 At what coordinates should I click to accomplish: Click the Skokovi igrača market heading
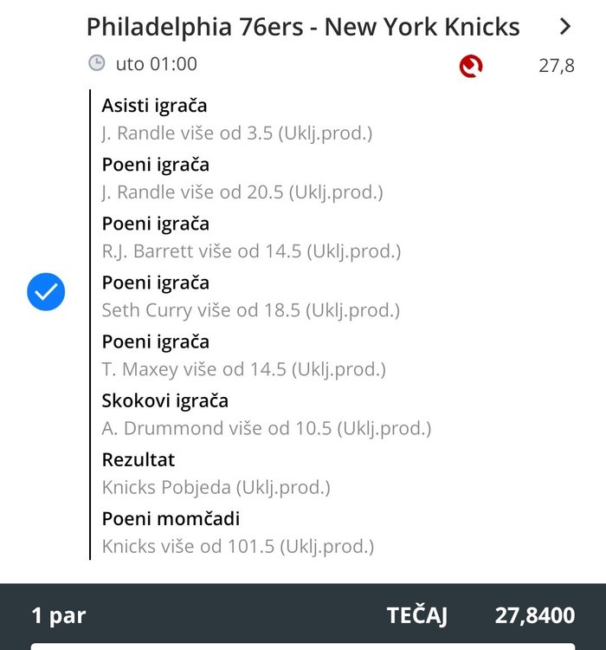[x=165, y=401]
